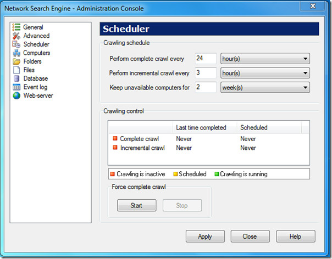Click the Advanced tools icon
Screen dimensions: 332x259
point(16,36)
